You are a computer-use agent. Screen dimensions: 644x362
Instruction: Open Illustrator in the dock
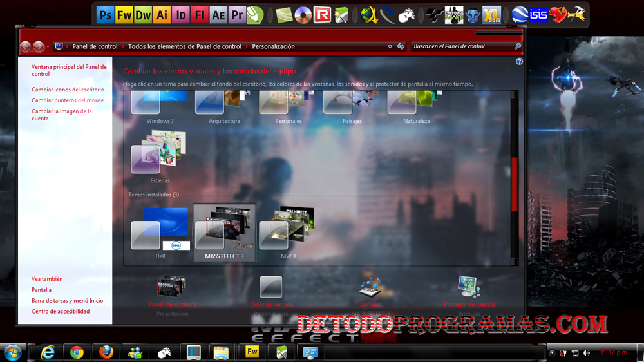[162, 15]
